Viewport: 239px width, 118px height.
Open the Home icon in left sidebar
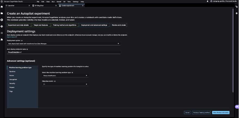2,7
